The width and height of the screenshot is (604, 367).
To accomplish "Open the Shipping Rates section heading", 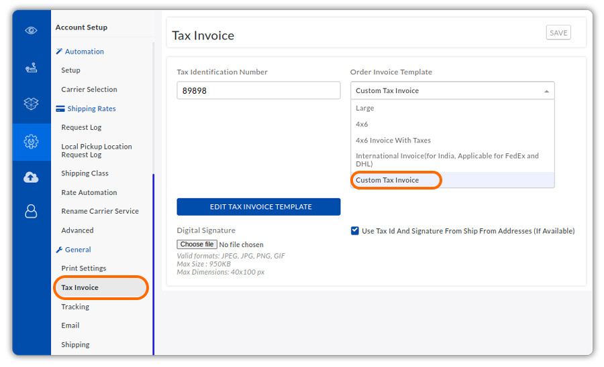I will (92, 108).
